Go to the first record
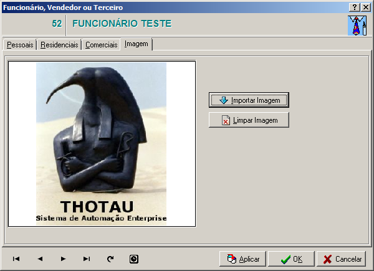This screenshot has height=271, width=374. [16, 259]
